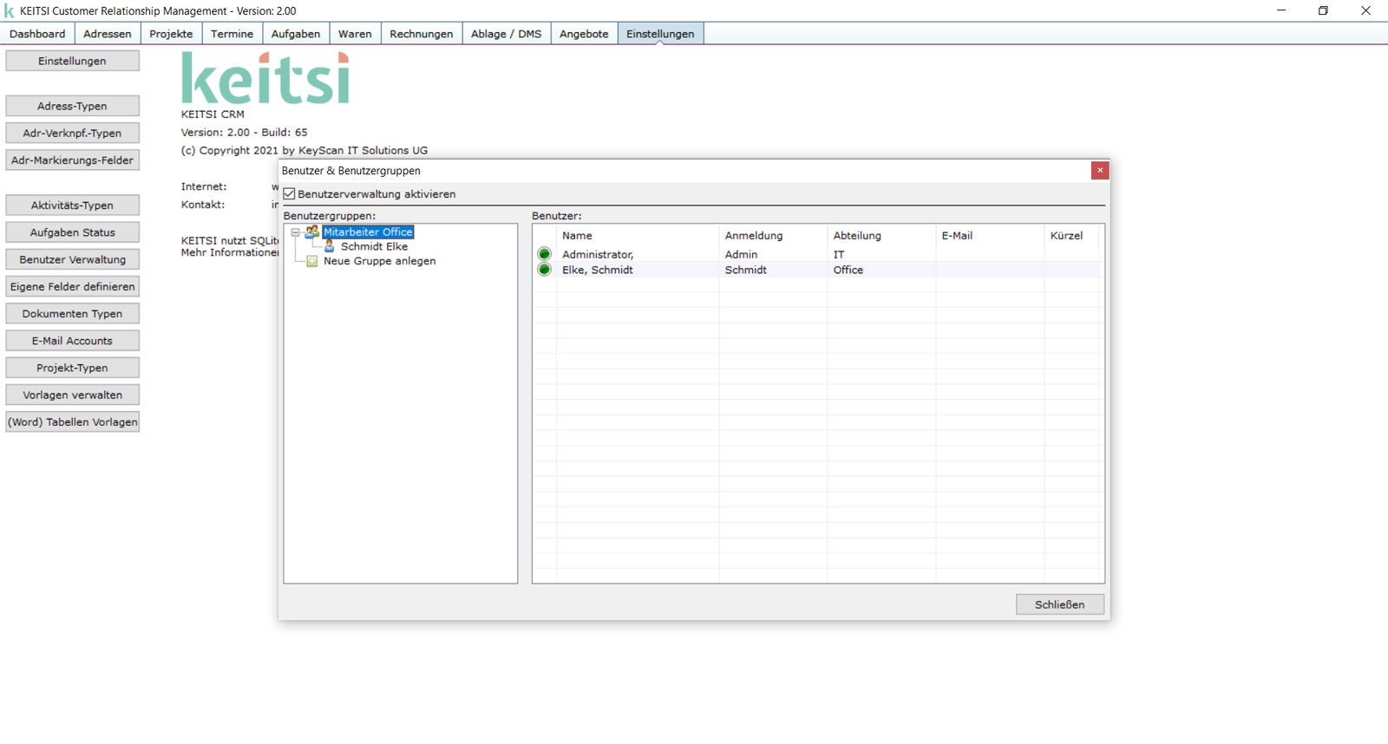This screenshot has width=1388, height=744.
Task: Click the E-Mail Accounts button
Action: pos(72,341)
